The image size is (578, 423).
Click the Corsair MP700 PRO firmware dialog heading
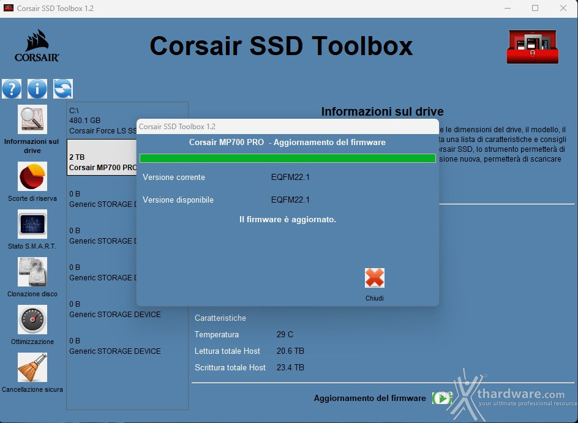point(287,142)
